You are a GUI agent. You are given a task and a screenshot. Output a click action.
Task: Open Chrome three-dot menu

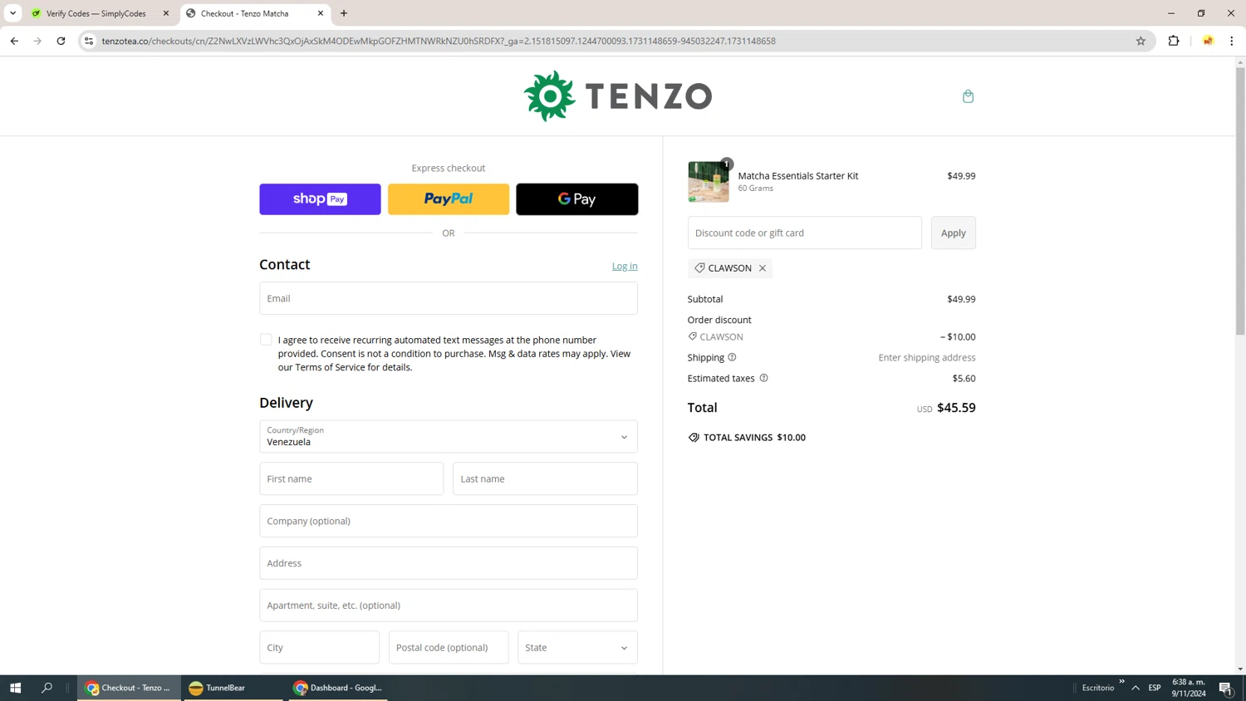click(x=1232, y=41)
